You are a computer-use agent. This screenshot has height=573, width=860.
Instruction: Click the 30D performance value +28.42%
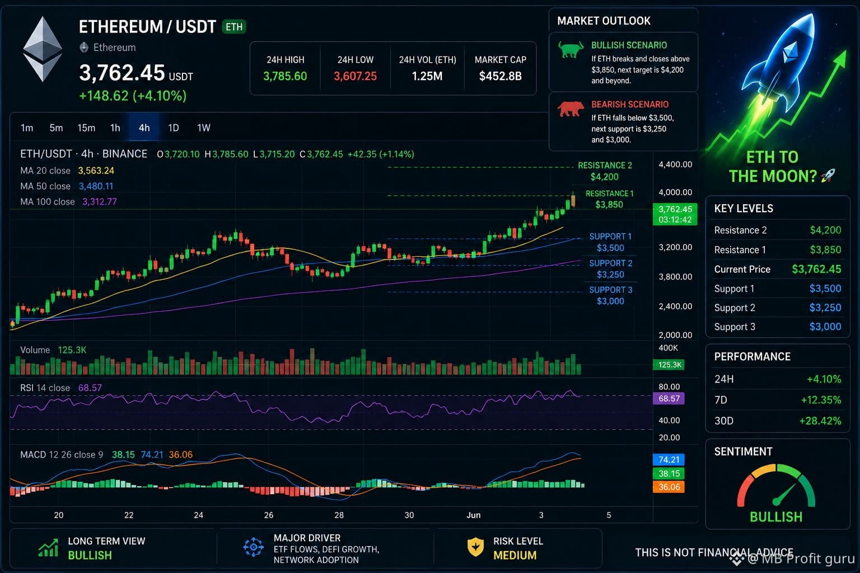(x=820, y=421)
